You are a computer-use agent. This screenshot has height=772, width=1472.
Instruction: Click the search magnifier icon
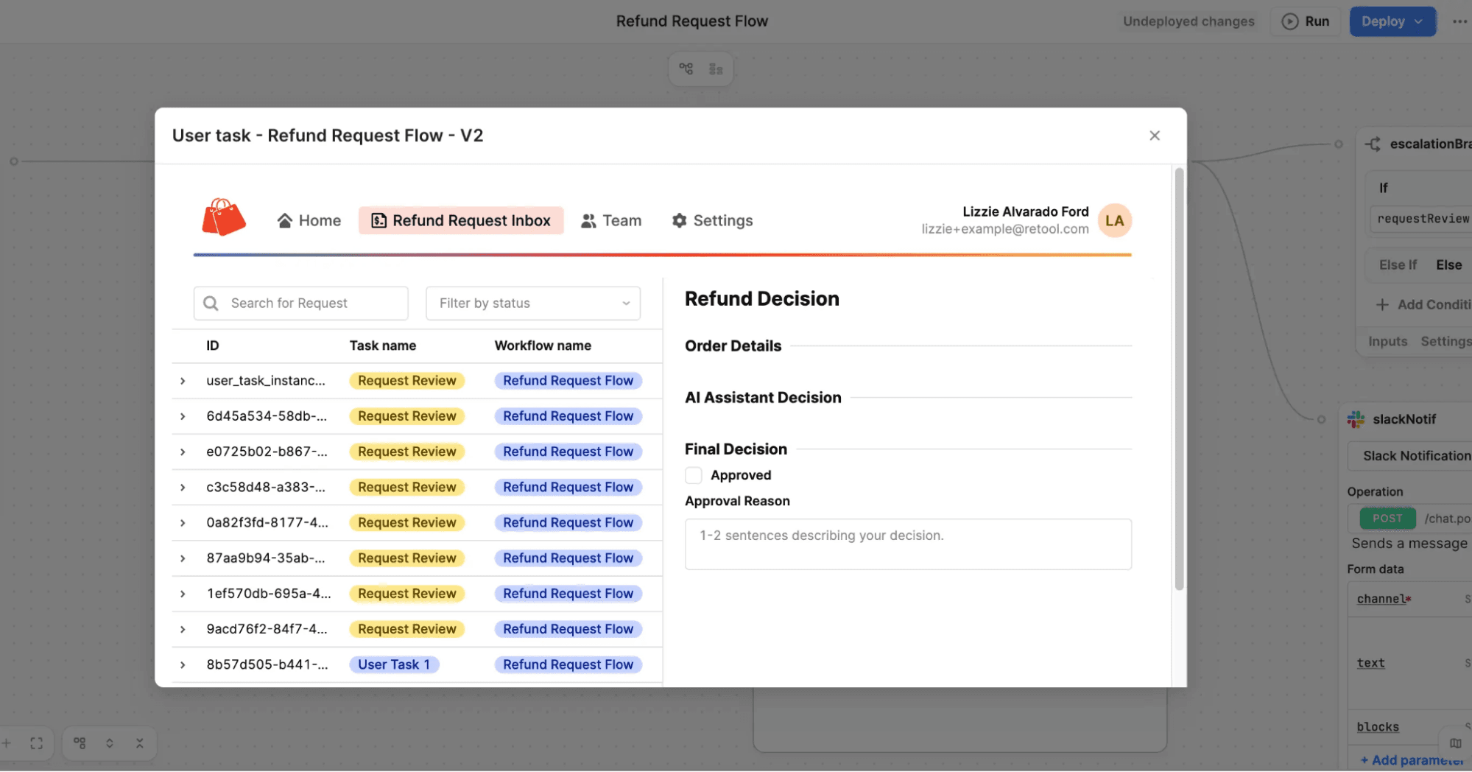tap(211, 303)
